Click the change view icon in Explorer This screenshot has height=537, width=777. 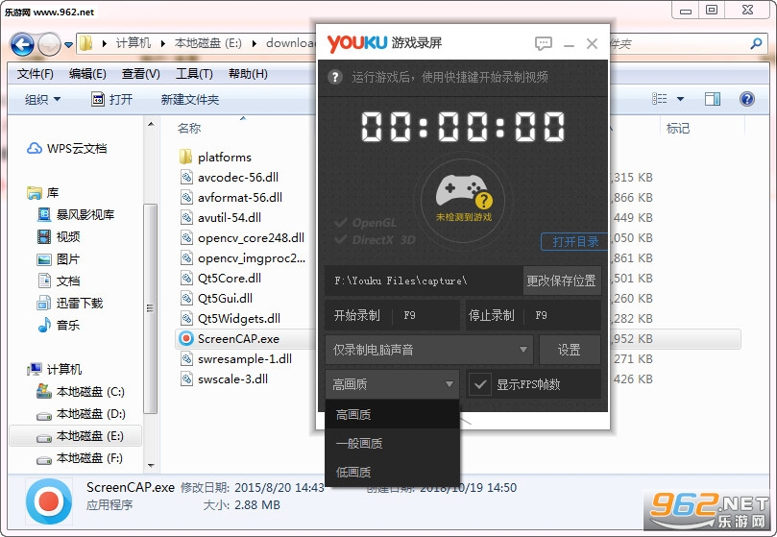tap(659, 99)
